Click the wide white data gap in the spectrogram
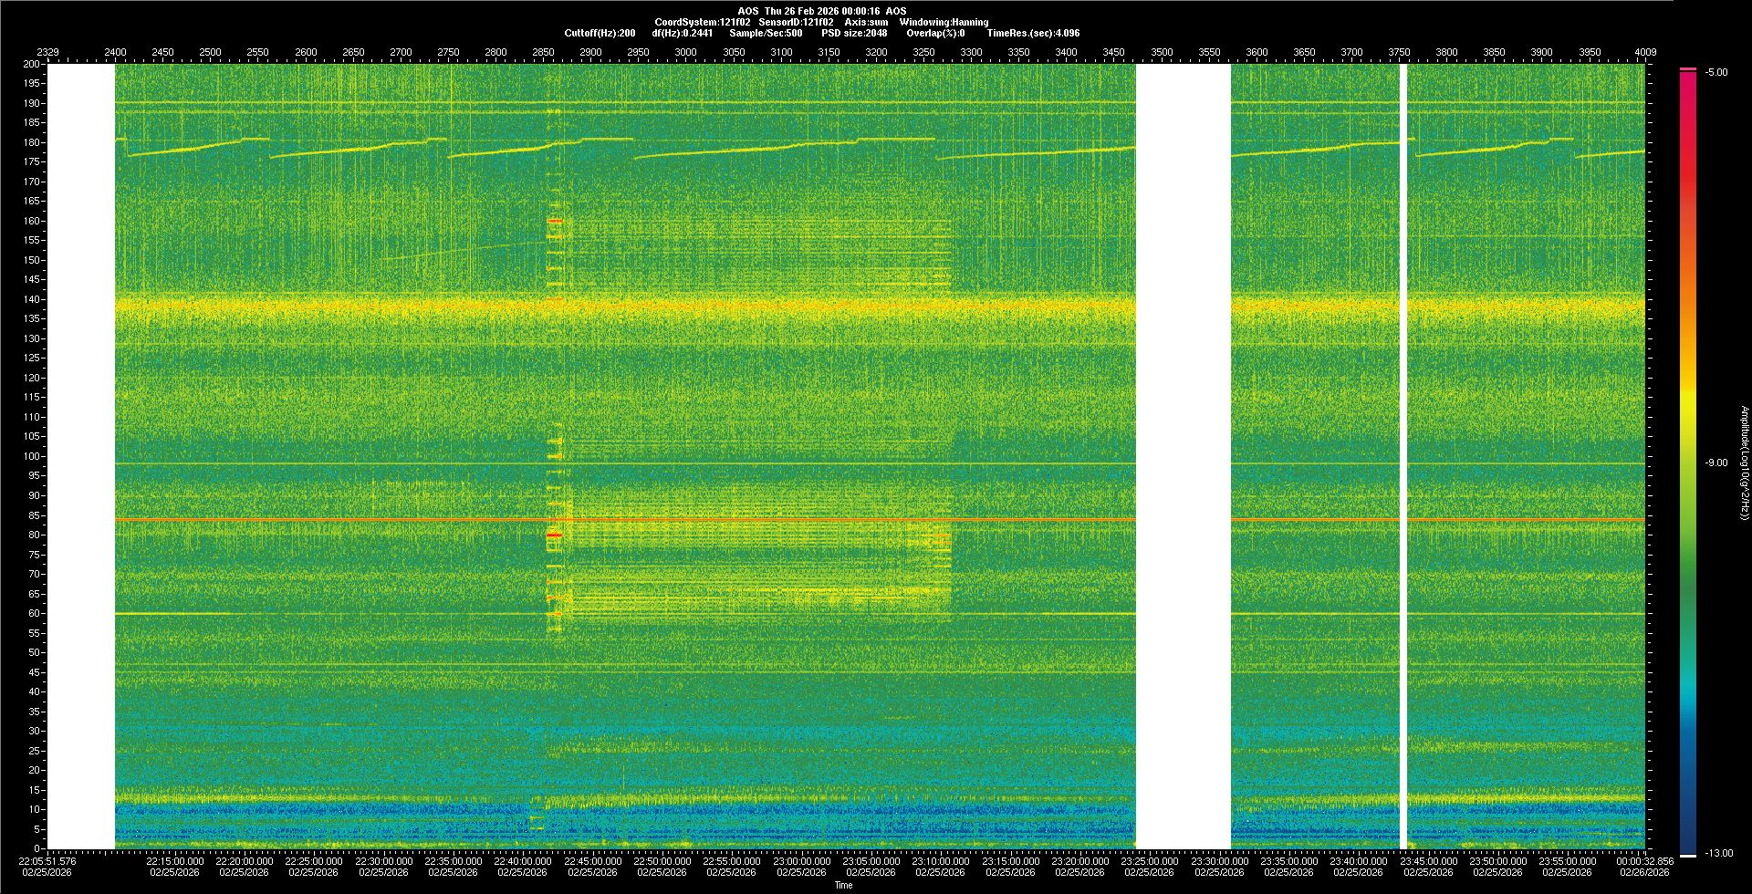The image size is (1752, 894). [x=1183, y=456]
